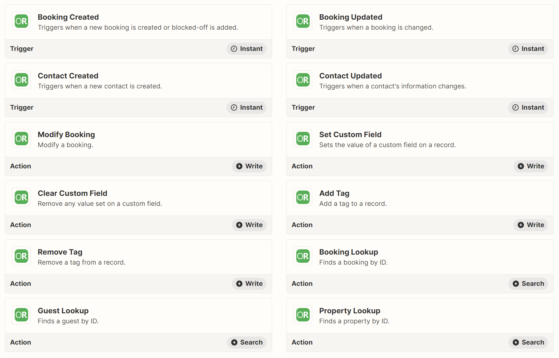Click the Write badge on Remove Tag
559x358 pixels.
coord(249,284)
